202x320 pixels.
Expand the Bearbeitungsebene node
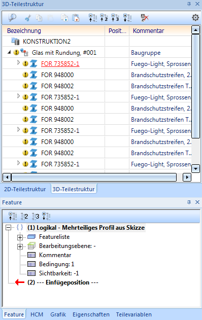coord(20,246)
